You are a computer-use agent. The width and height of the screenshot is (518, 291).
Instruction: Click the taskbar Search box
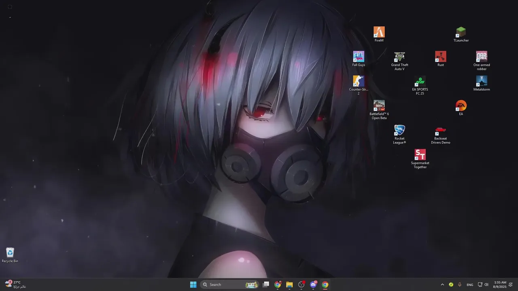(230, 285)
